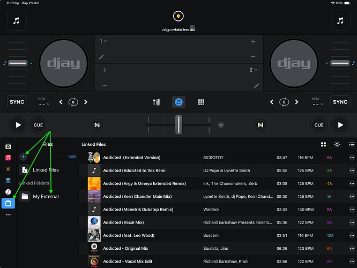Expand crossfader options chevron
357x268 pixels.
221,125
